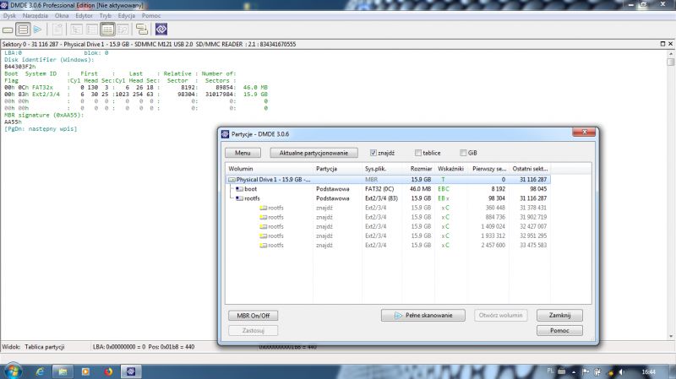Click found rootfs icon at sector 1 409 024
The height and width of the screenshot is (379, 676).
pos(263,226)
